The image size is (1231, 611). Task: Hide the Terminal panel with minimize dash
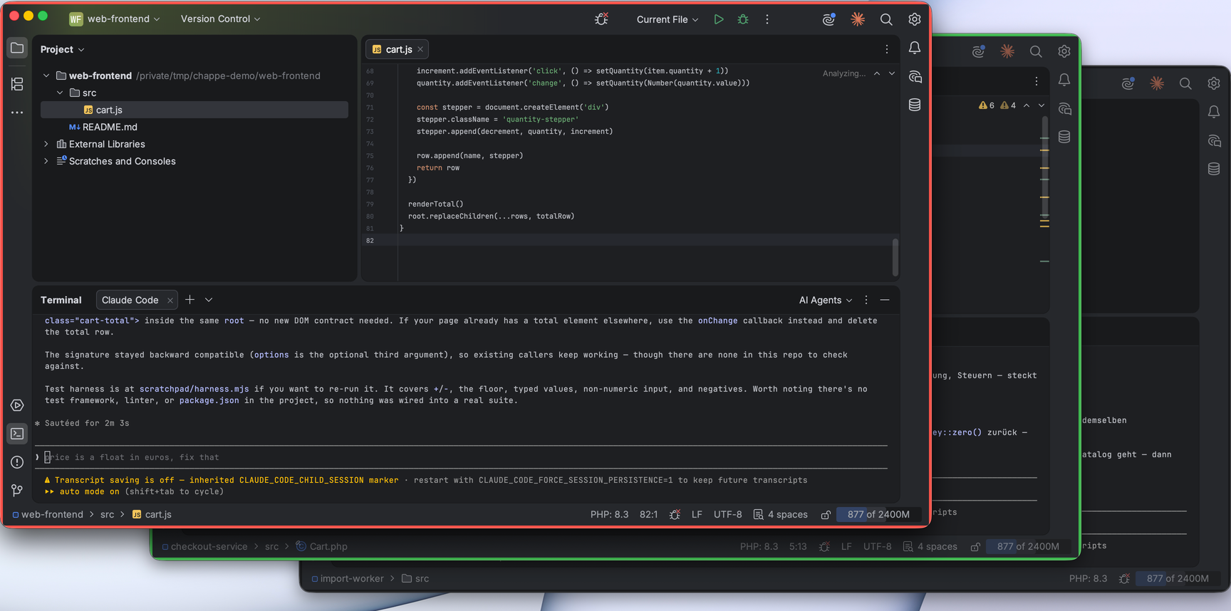point(885,300)
